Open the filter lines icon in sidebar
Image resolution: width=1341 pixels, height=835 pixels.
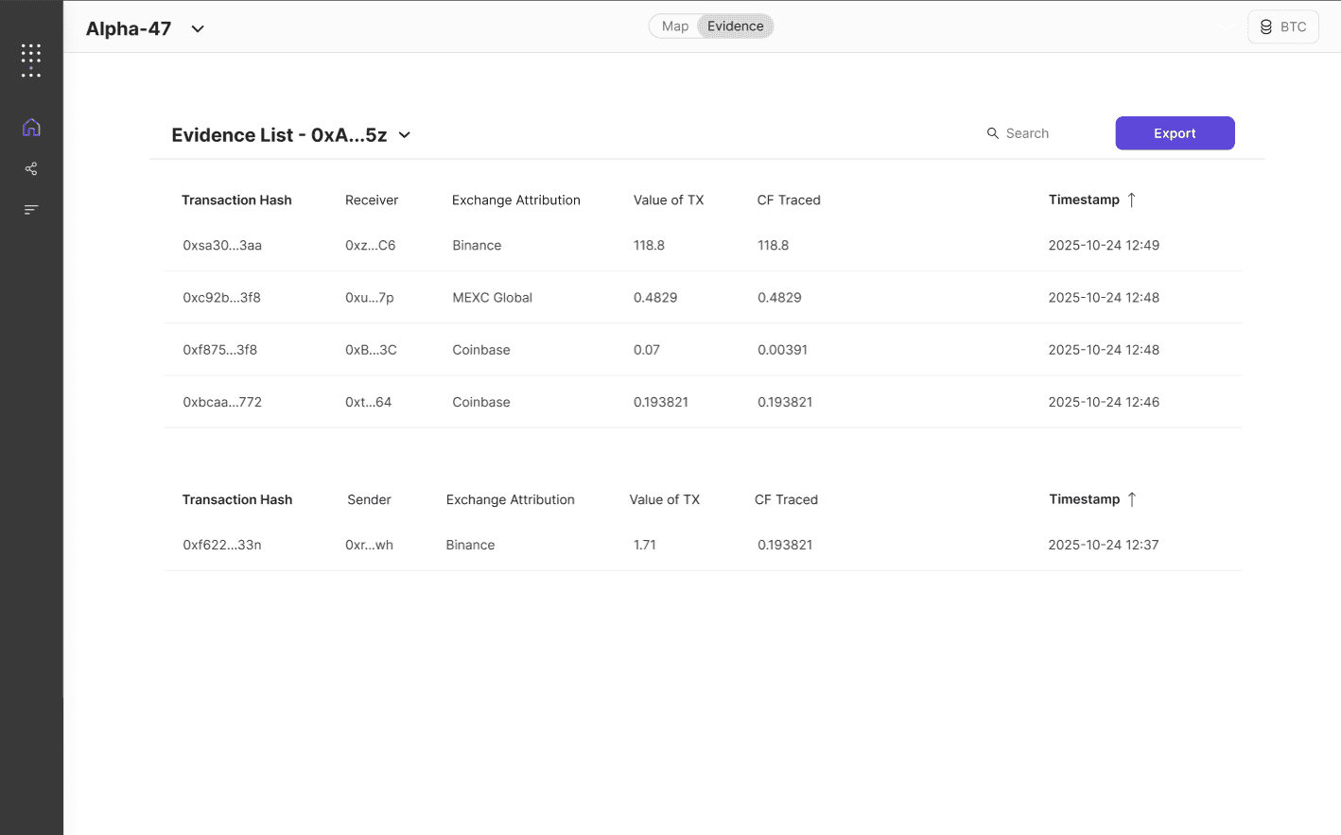pyautogui.click(x=31, y=209)
